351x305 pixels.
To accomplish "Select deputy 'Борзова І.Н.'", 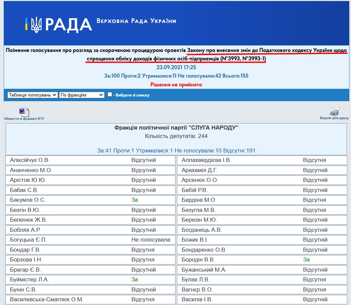I will pyautogui.click(x=26, y=260).
